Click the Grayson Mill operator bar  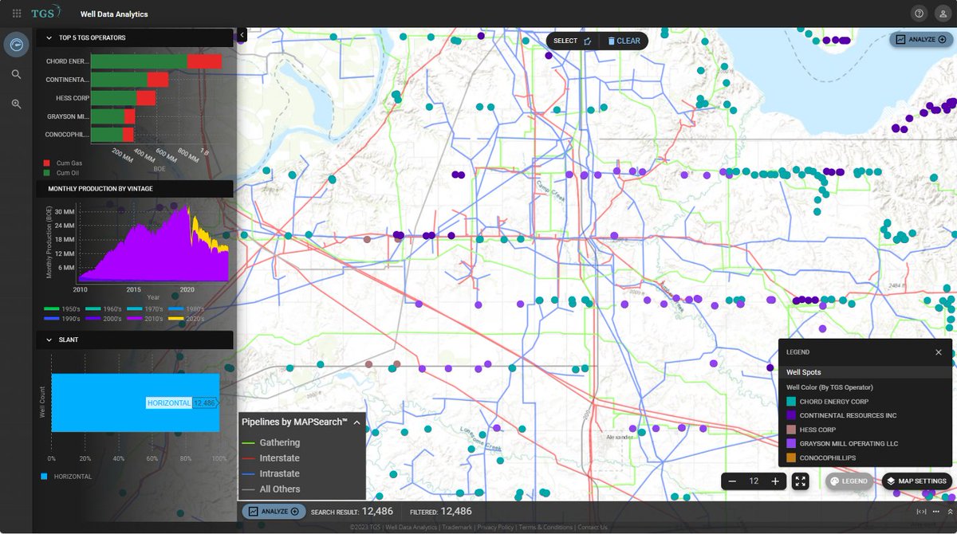tap(112, 116)
